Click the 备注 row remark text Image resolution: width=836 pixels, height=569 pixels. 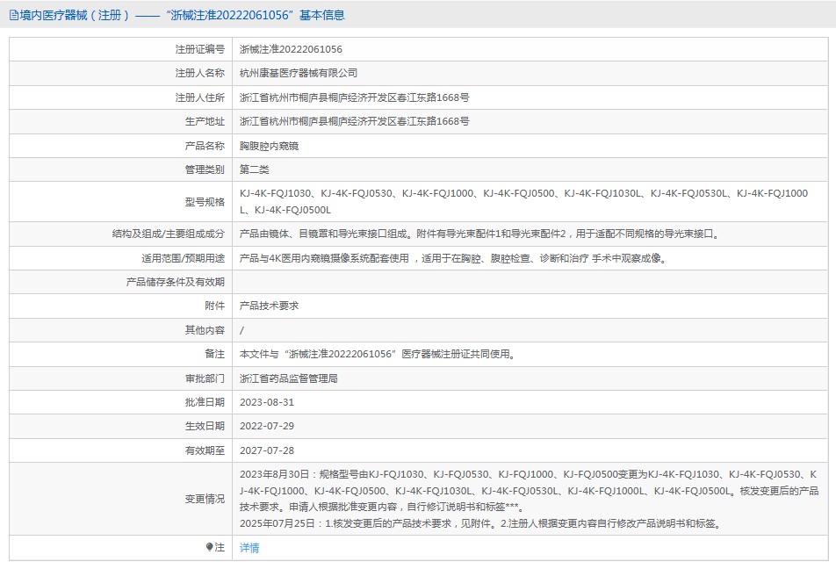click(x=377, y=354)
